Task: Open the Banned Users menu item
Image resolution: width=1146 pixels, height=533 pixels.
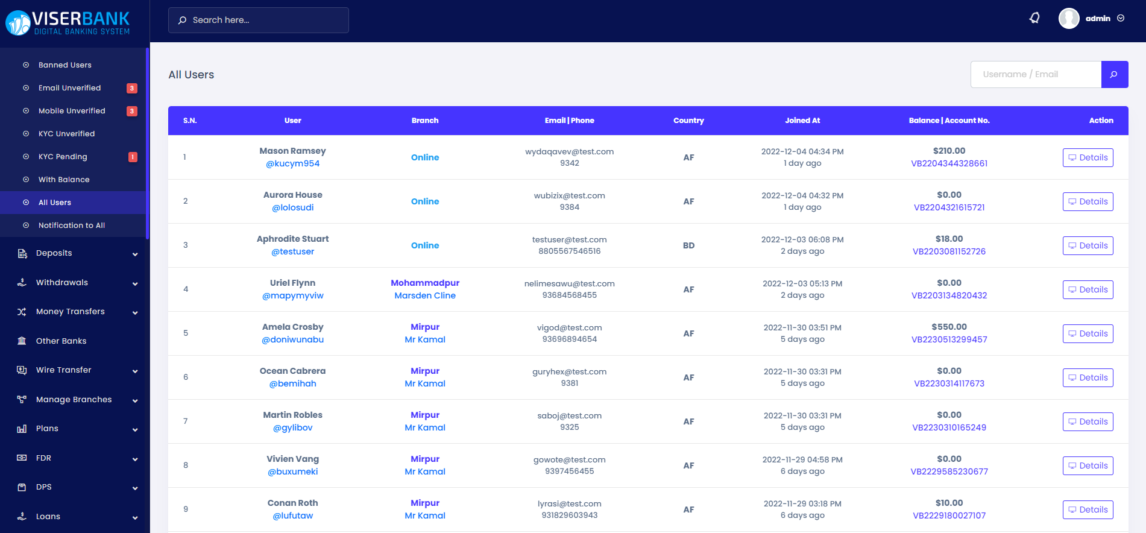Action: click(x=65, y=65)
